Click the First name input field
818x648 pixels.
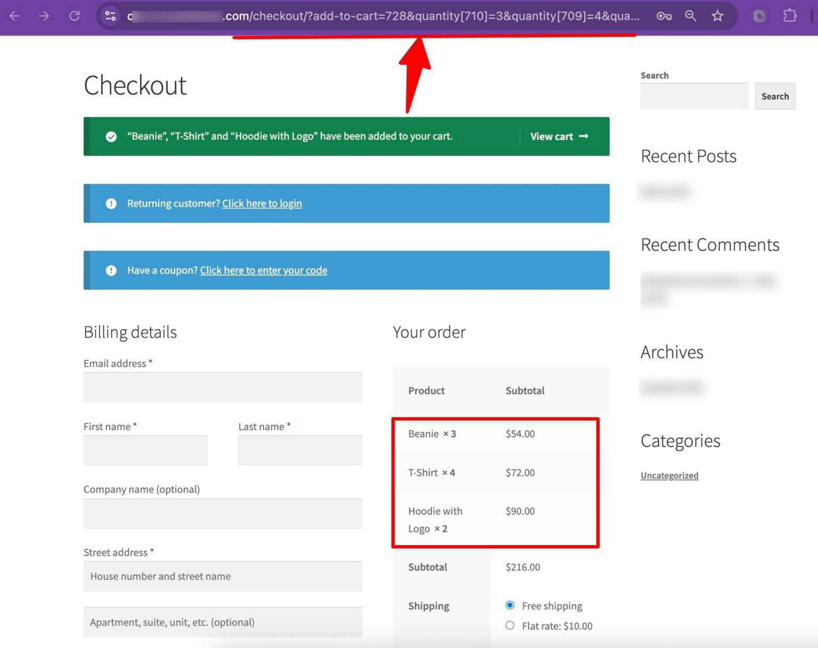(145, 450)
